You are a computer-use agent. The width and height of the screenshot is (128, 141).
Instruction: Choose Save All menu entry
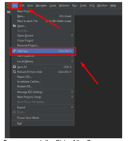click(43, 67)
